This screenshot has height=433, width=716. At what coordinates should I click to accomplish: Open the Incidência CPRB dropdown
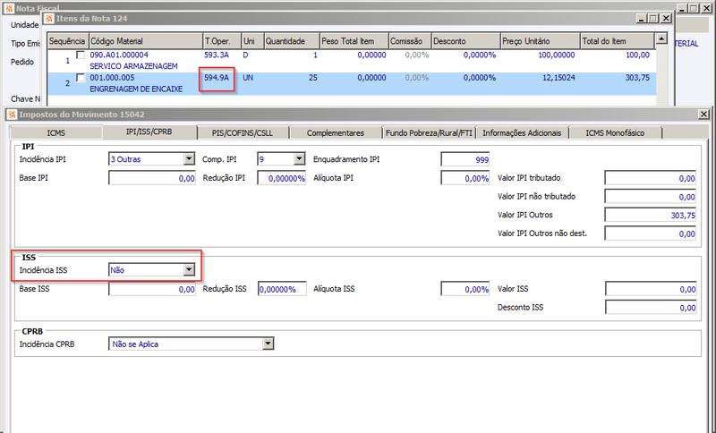(268, 344)
